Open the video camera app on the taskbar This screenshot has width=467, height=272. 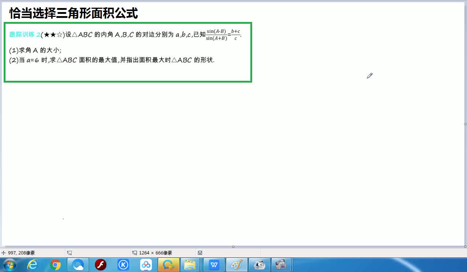(282, 264)
